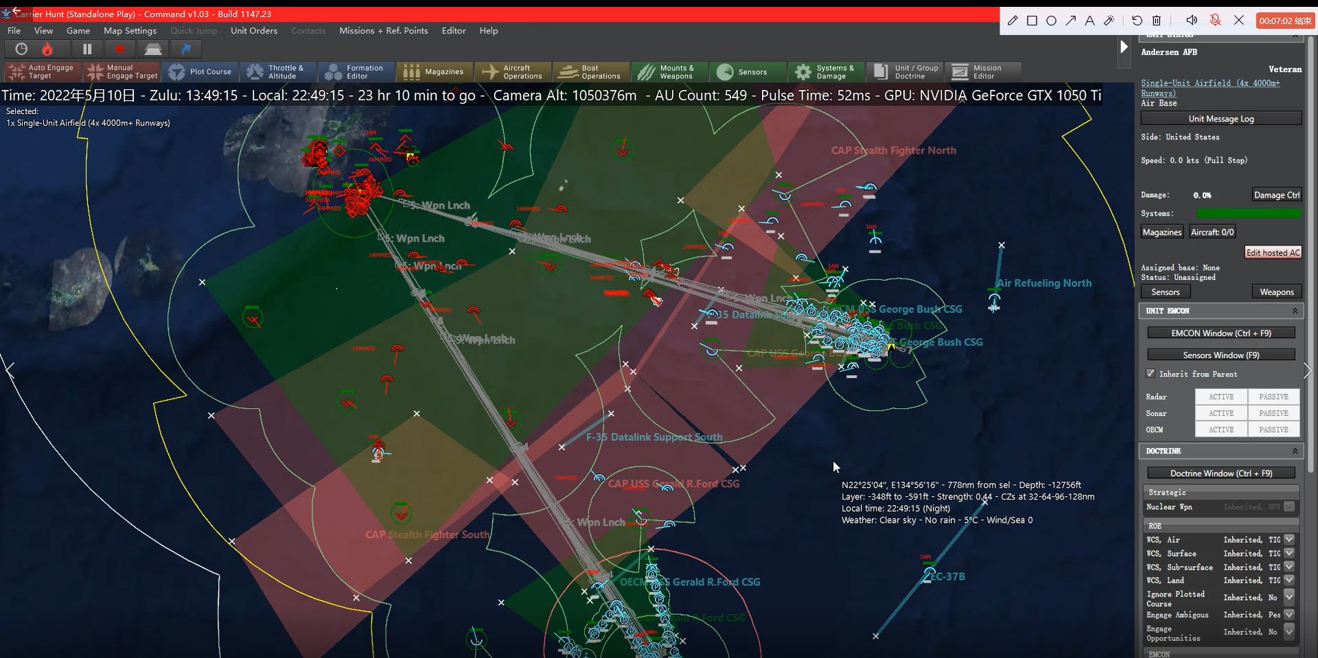The image size is (1318, 658).
Task: Set OECM to PASSIVE
Action: tap(1273, 430)
